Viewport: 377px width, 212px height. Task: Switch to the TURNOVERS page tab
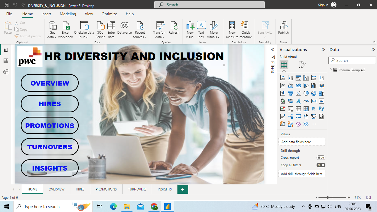pos(137,189)
